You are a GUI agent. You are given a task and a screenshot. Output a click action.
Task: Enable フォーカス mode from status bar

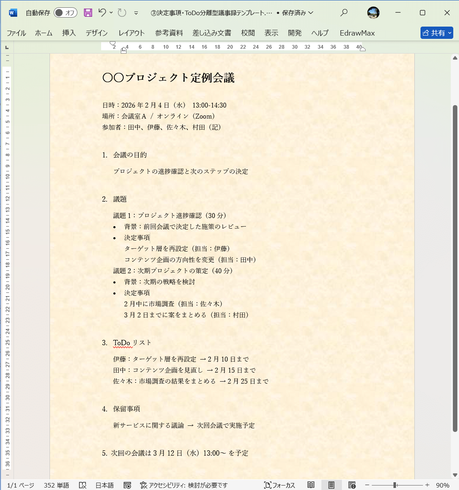(280, 485)
